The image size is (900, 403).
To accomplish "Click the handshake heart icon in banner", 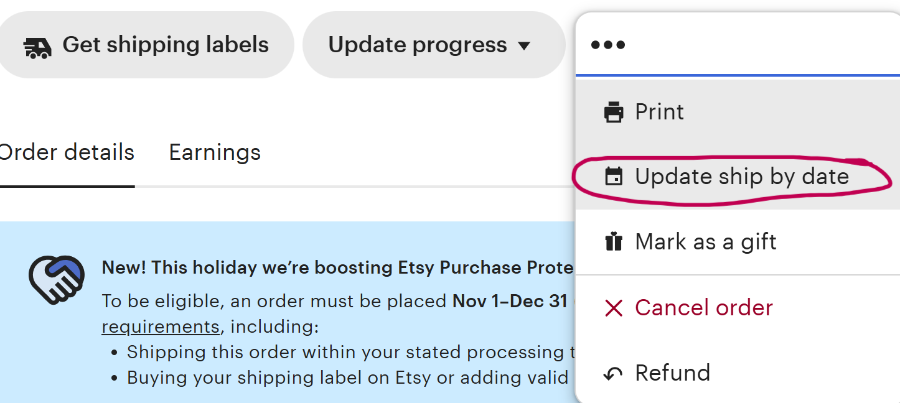I will 57,279.
